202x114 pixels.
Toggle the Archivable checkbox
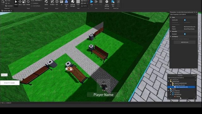pyautogui.click(x=185, y=20)
